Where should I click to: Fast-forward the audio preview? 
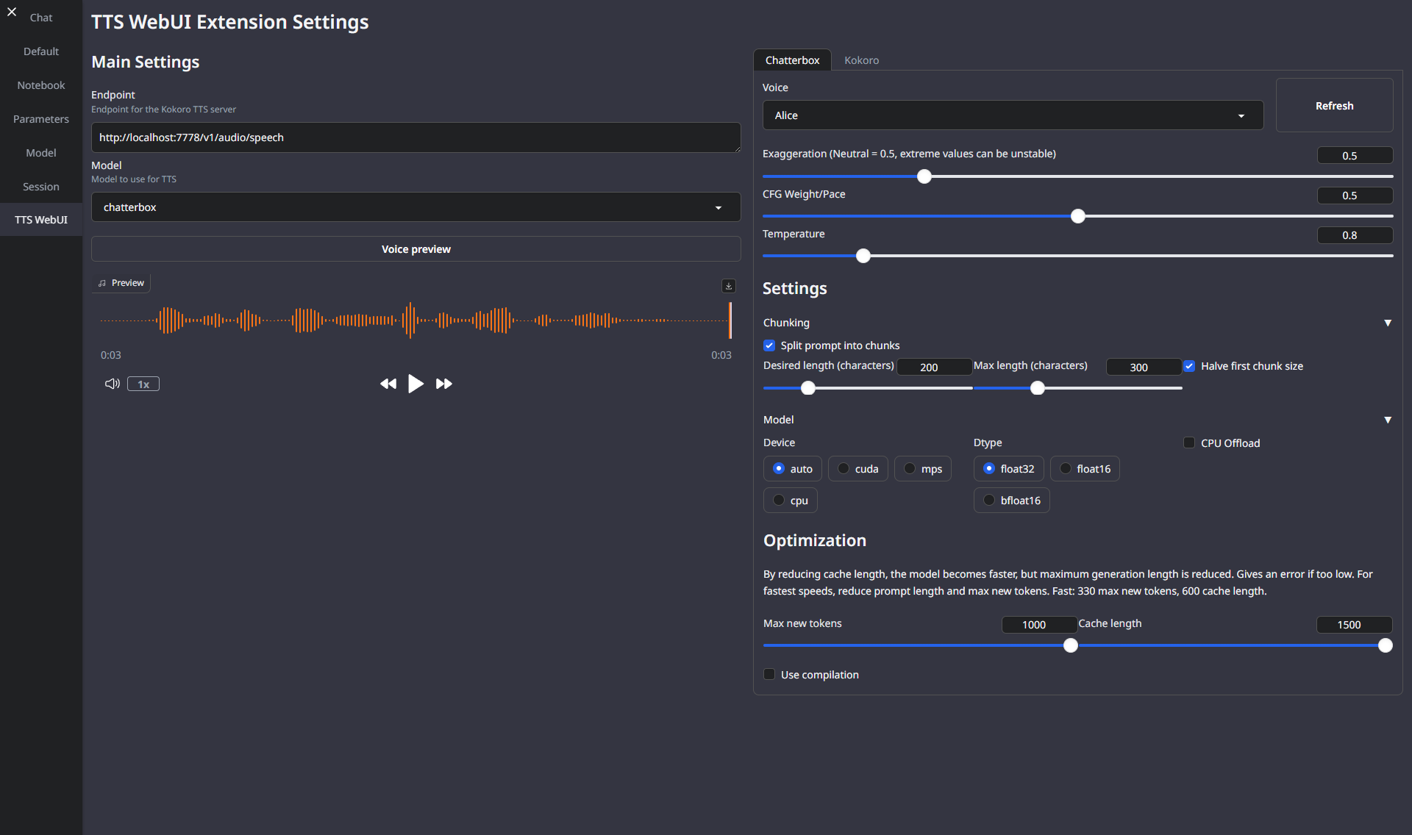pyautogui.click(x=444, y=383)
